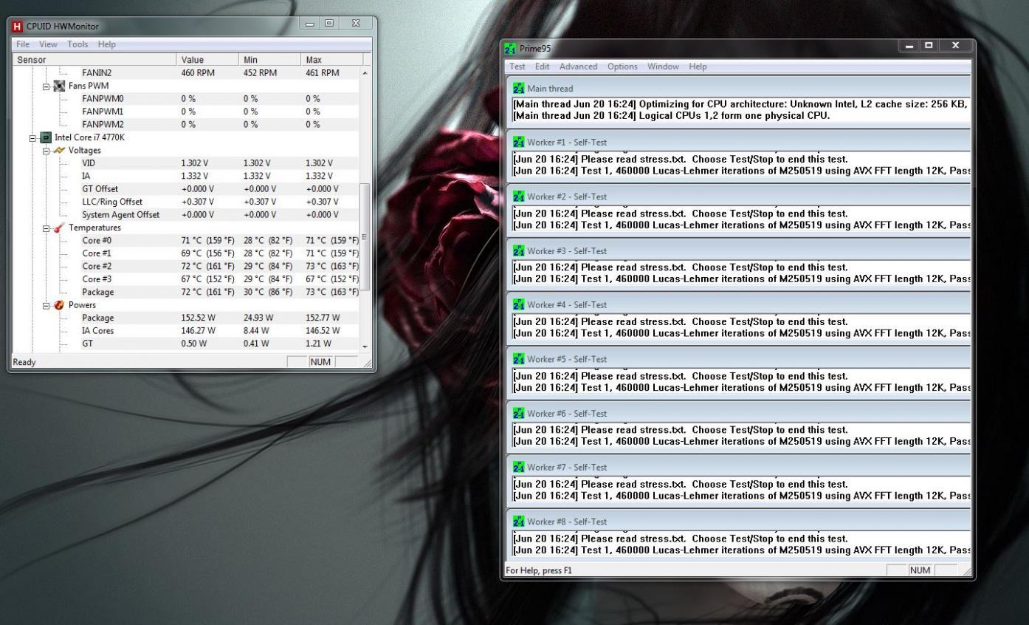Open the Help menu in Prime95

point(698,66)
